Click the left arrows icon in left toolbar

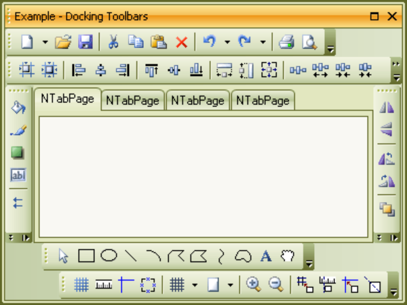(x=18, y=203)
